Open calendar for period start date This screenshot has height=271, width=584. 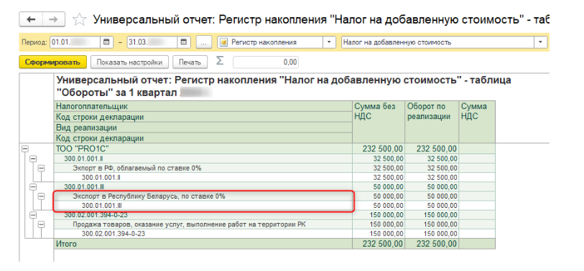click(x=106, y=42)
